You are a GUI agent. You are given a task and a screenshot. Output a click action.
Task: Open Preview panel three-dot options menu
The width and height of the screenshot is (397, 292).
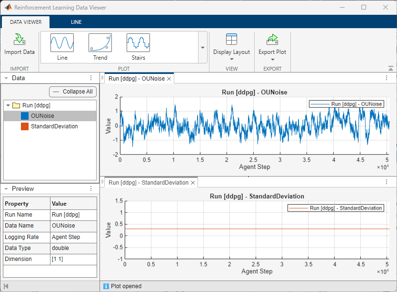point(91,188)
